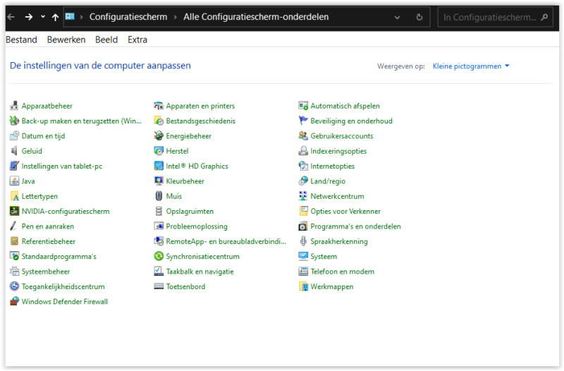The image size is (564, 371).
Task: Click the NVIDIA-configuratiescherm icon
Action: point(15,212)
